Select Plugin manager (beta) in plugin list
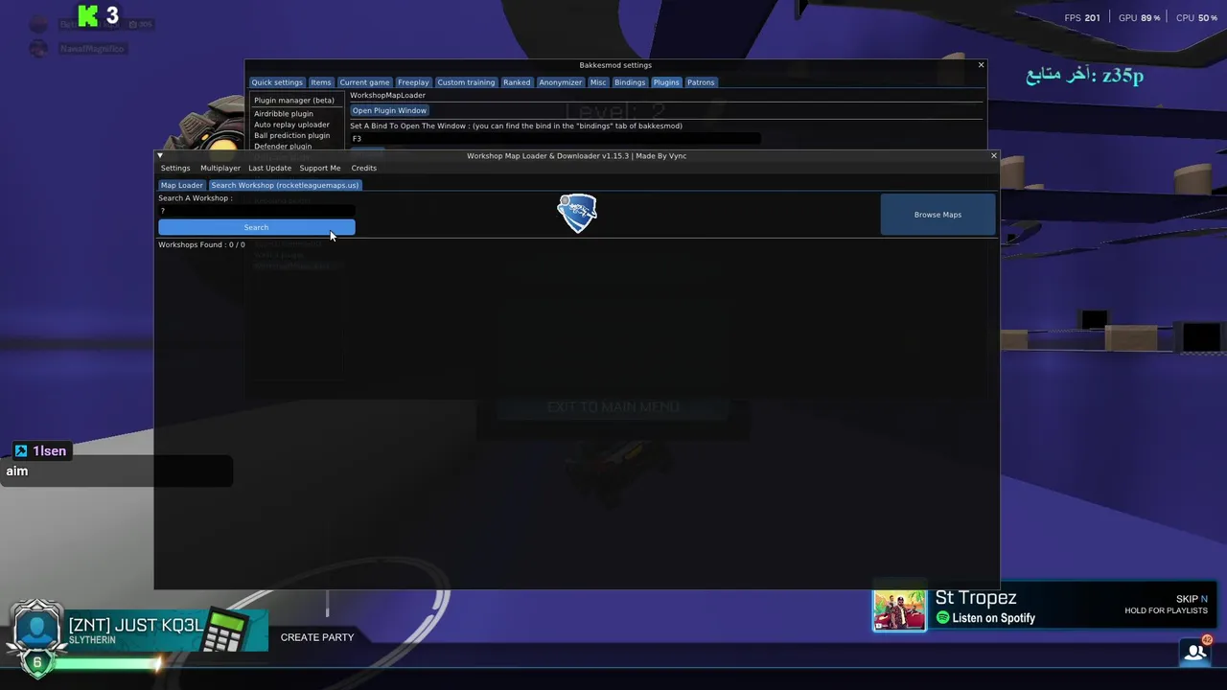This screenshot has height=690, width=1227. (294, 101)
